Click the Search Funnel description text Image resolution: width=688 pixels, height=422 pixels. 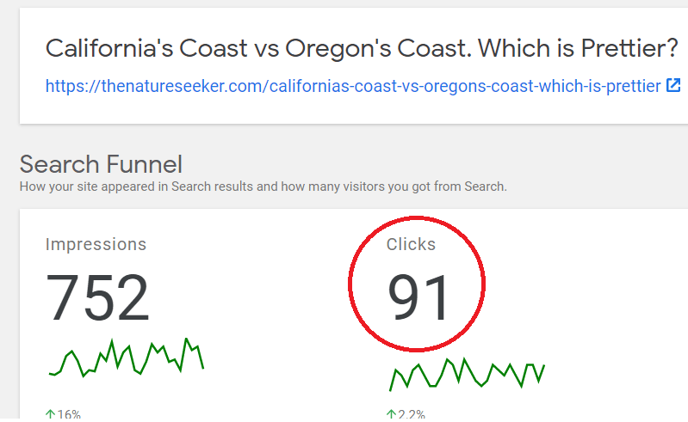[x=263, y=187]
